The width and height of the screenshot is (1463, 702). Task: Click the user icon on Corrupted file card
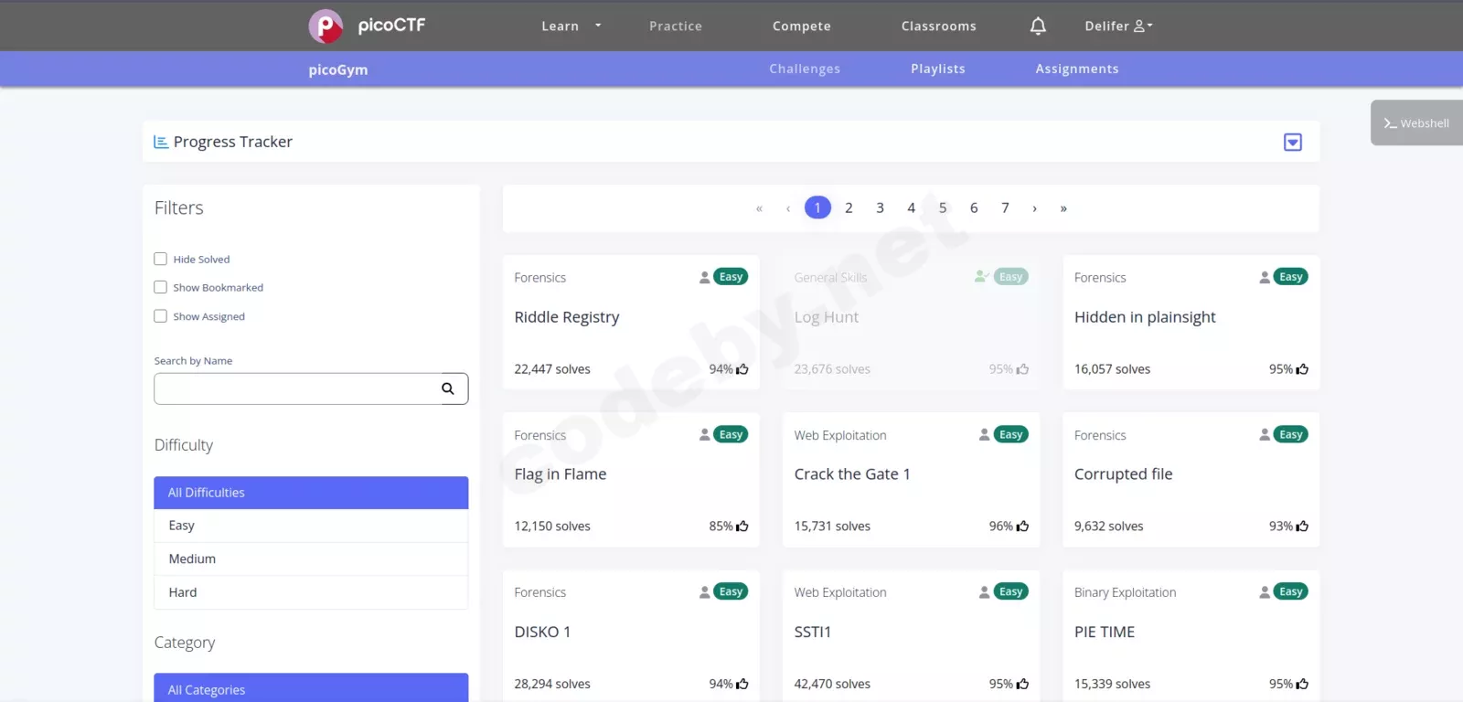[x=1265, y=435]
